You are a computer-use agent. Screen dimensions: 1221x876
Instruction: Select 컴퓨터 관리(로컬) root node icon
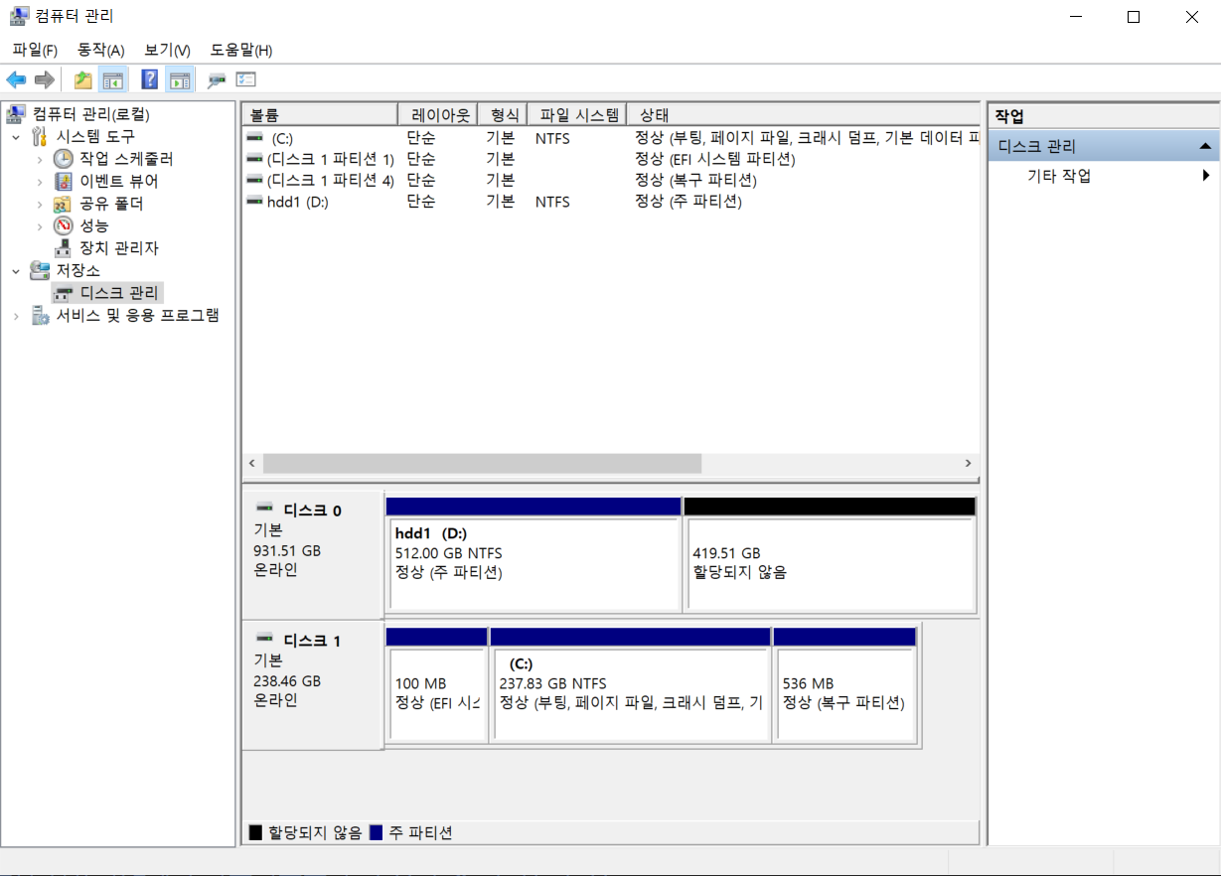(17, 114)
